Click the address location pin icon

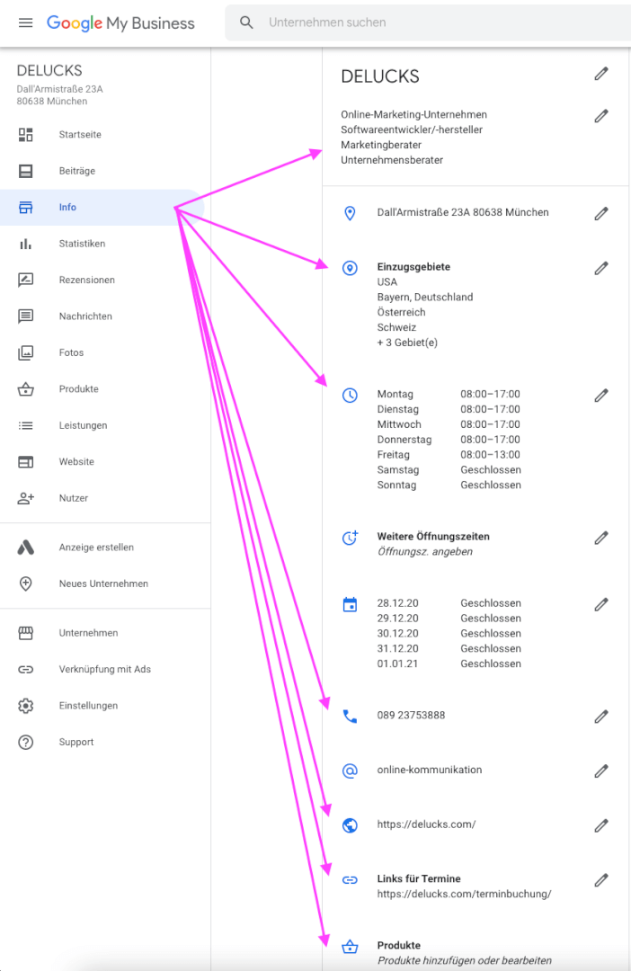350,214
